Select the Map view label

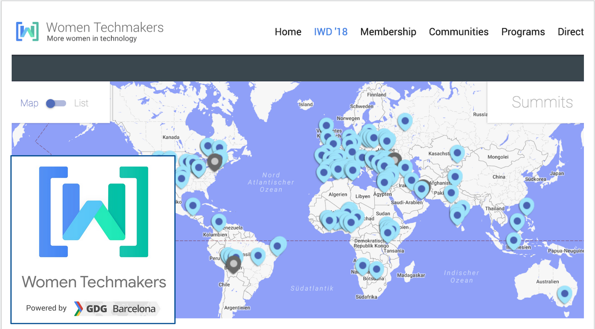pos(29,103)
